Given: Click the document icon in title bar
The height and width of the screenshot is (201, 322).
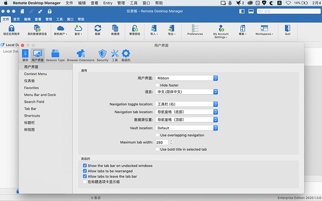Looking at the screenshot, I should pos(22,11).
